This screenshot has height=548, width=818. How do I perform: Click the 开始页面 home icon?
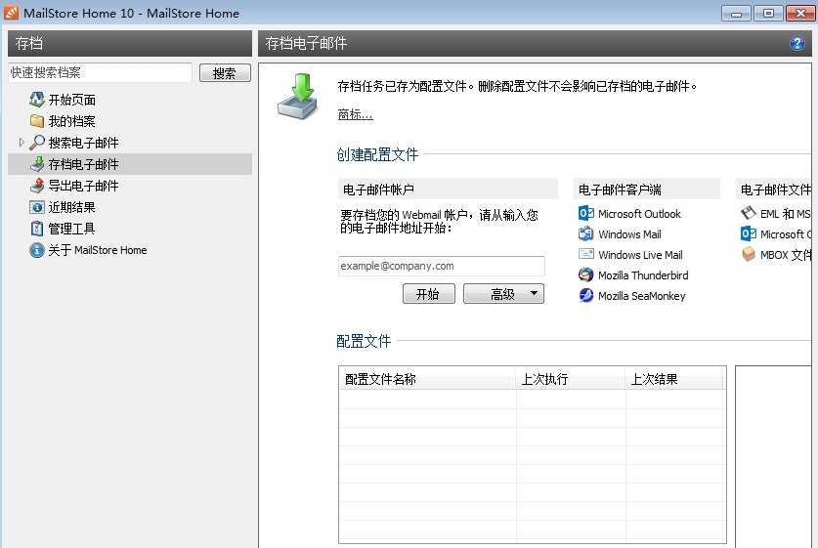click(x=36, y=99)
